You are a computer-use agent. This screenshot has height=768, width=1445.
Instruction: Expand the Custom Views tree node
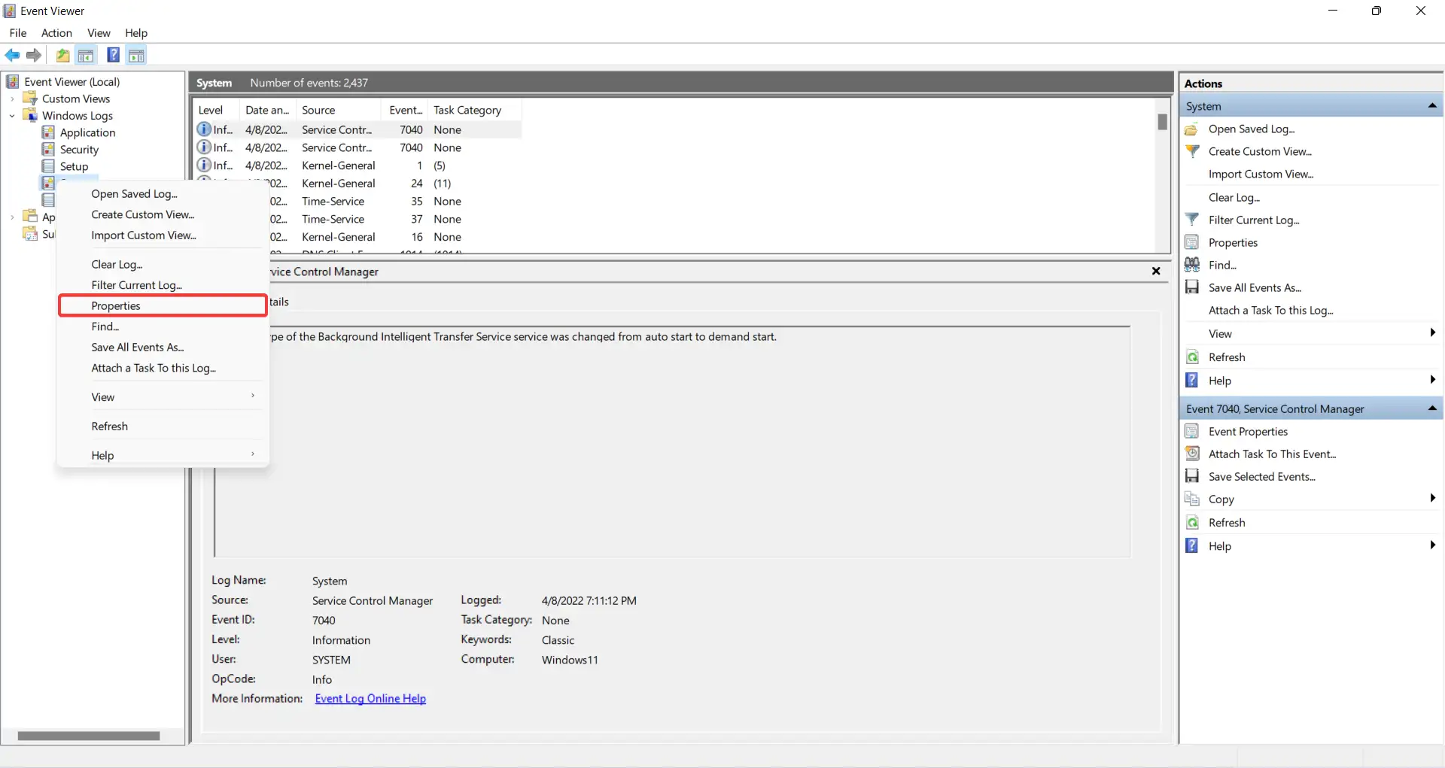(12, 99)
